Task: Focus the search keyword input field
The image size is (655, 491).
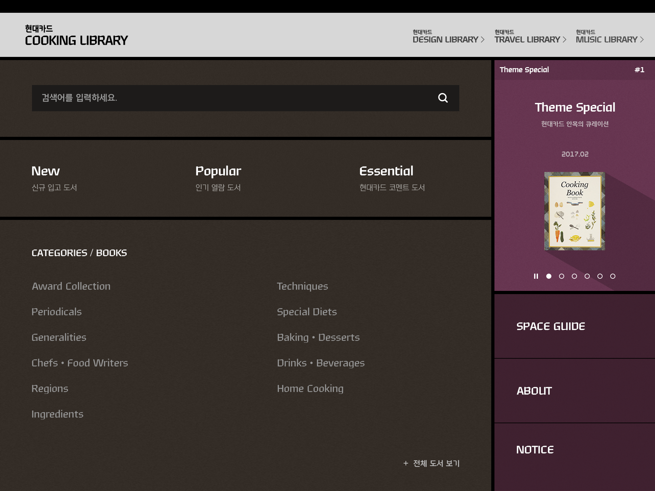Action: (x=224, y=98)
